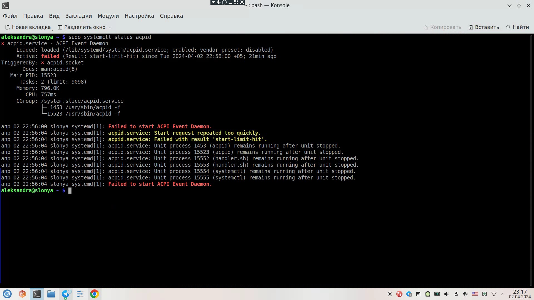Open the Настройка menu
The width and height of the screenshot is (534, 300).
139,16
